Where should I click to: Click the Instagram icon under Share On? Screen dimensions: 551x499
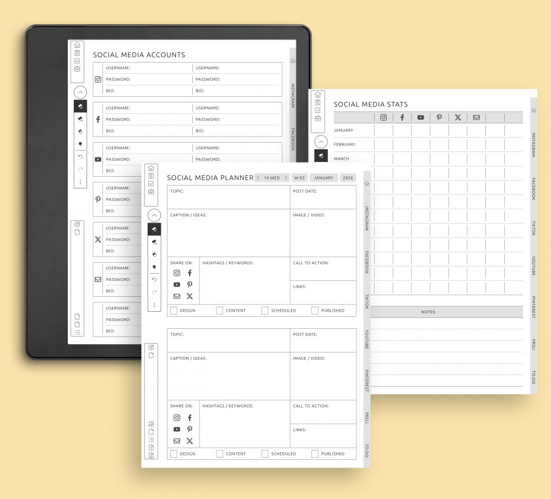click(177, 273)
